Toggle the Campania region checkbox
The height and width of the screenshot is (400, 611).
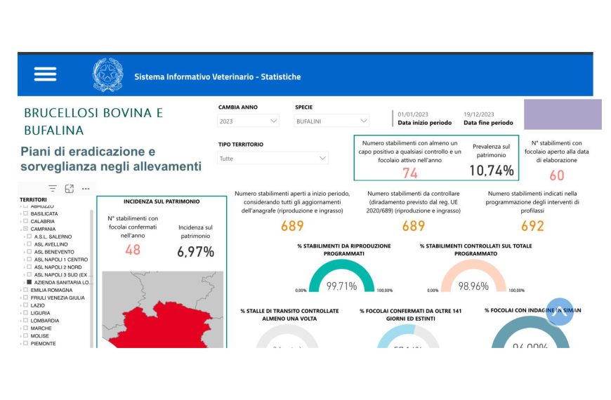click(x=26, y=229)
